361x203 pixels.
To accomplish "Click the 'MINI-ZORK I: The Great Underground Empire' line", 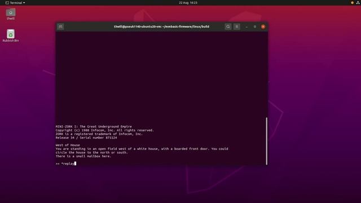I will [94, 126].
